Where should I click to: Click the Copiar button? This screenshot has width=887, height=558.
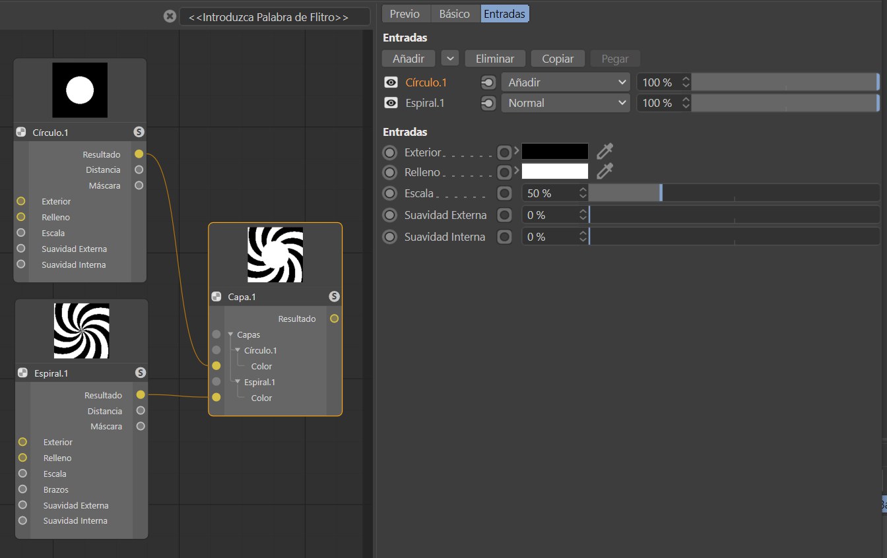[x=558, y=59]
